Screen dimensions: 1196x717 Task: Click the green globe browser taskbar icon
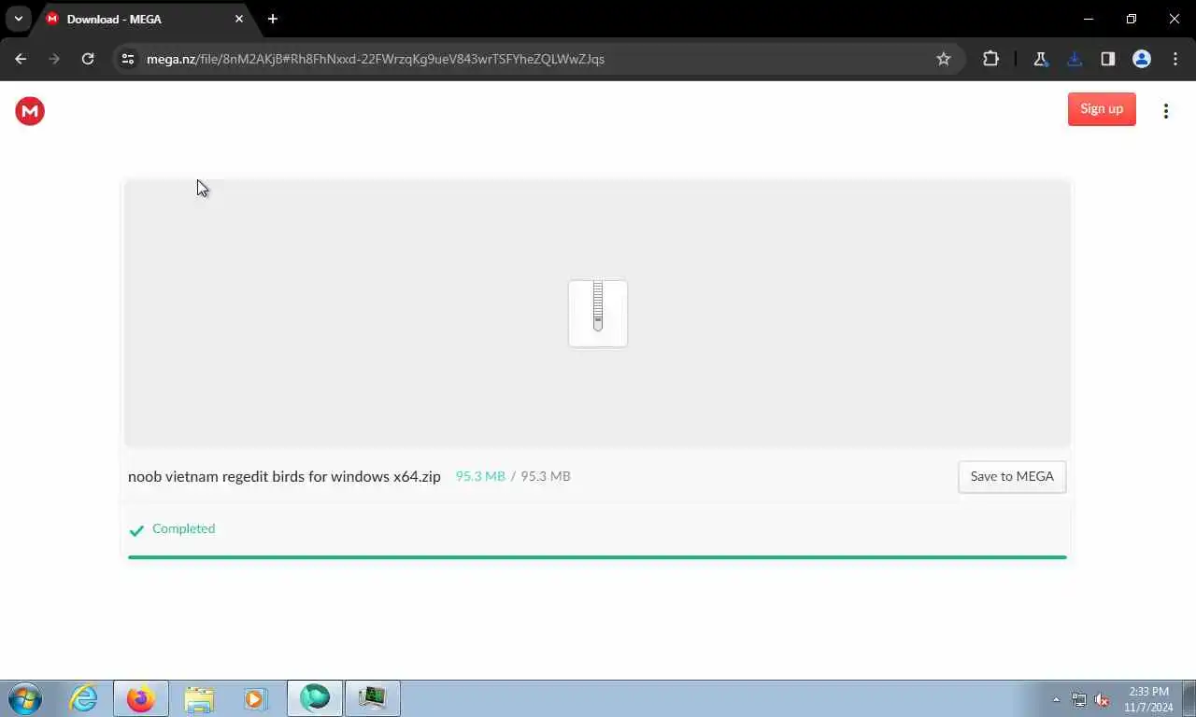click(315, 698)
